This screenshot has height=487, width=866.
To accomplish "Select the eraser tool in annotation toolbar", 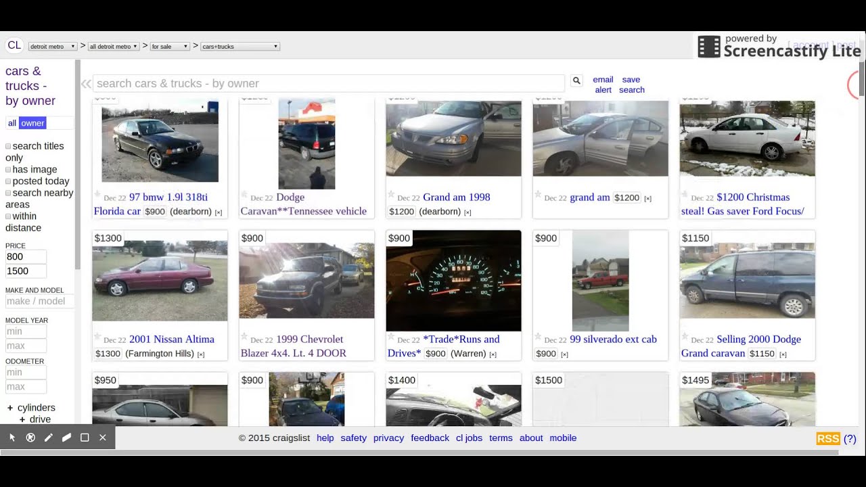I will [x=66, y=438].
